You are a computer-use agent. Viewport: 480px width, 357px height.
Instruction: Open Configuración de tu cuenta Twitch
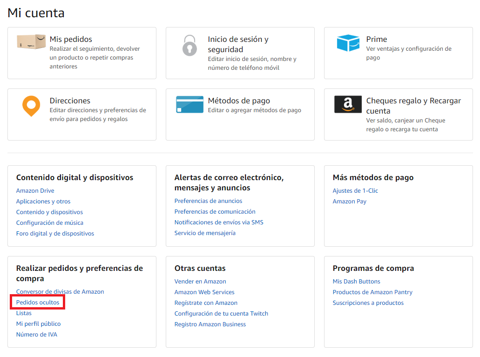[221, 314]
